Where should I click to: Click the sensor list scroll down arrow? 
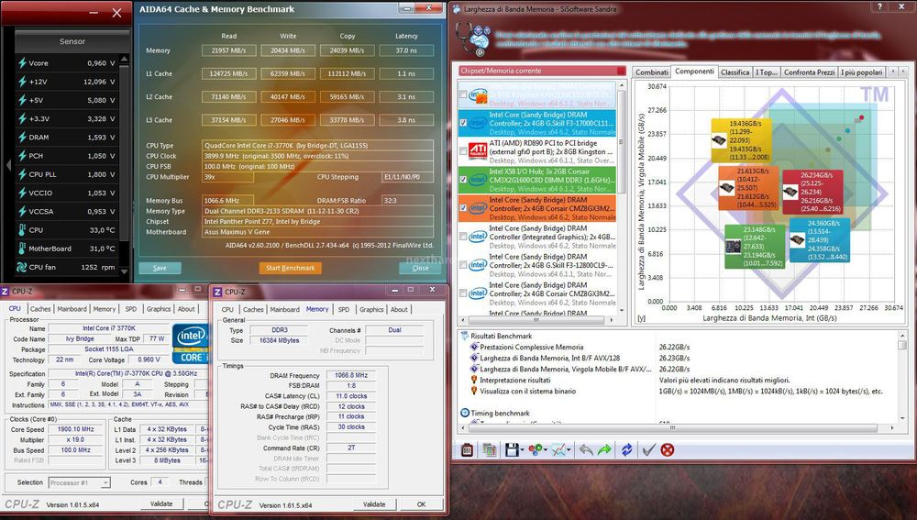pos(124,271)
